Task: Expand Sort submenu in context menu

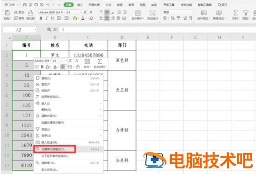Action: point(68,136)
